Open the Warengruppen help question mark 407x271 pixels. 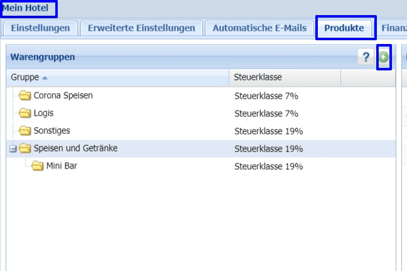366,57
